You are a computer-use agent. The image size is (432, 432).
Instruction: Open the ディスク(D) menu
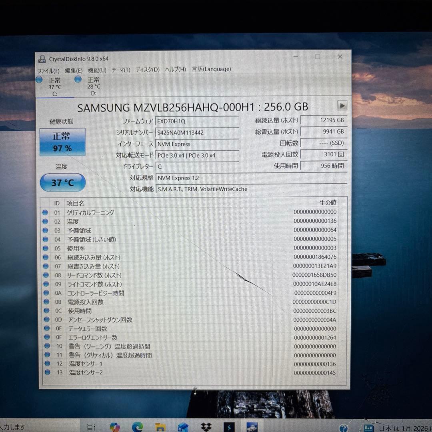click(x=147, y=70)
